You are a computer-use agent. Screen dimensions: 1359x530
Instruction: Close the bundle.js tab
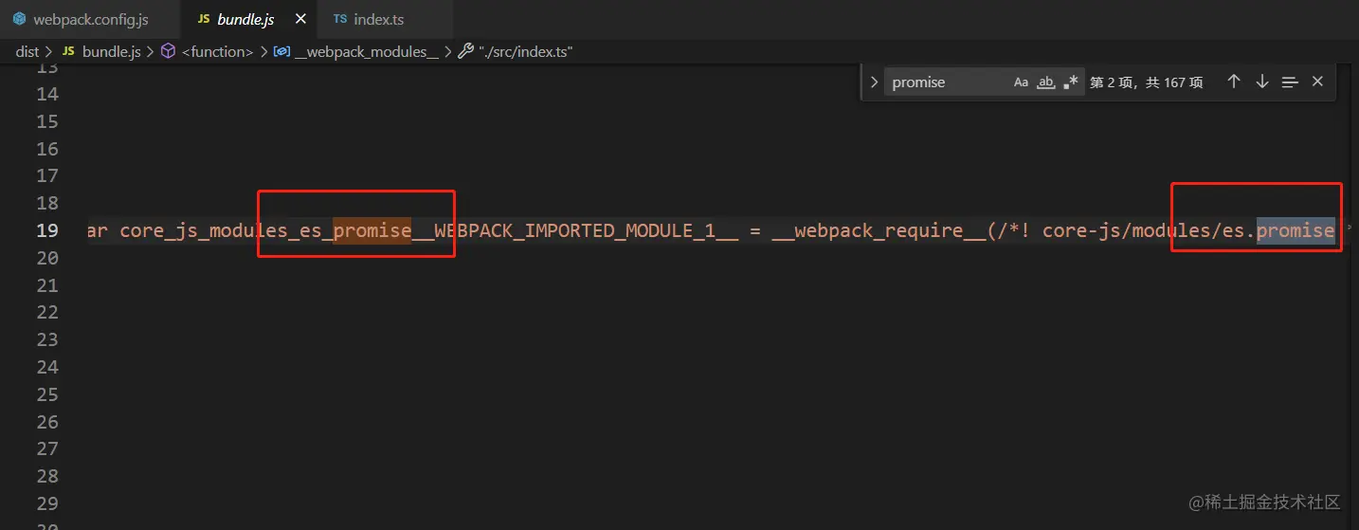[x=300, y=19]
